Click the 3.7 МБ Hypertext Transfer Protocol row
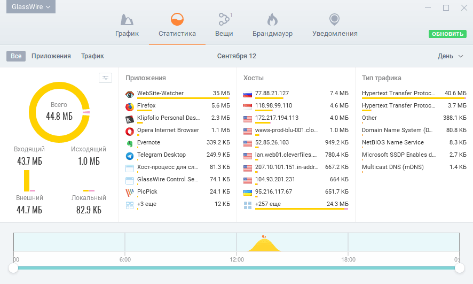 [414, 106]
